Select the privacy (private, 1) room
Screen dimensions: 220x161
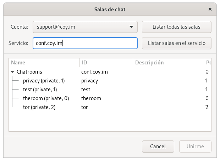[44, 81]
